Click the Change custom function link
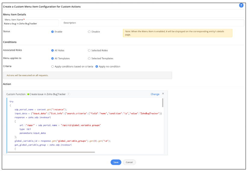 [x=155, y=94]
